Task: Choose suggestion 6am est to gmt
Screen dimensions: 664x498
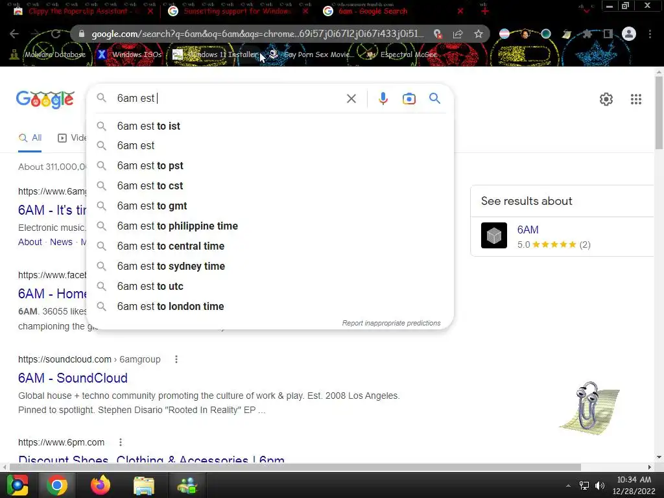Action: coord(270,206)
